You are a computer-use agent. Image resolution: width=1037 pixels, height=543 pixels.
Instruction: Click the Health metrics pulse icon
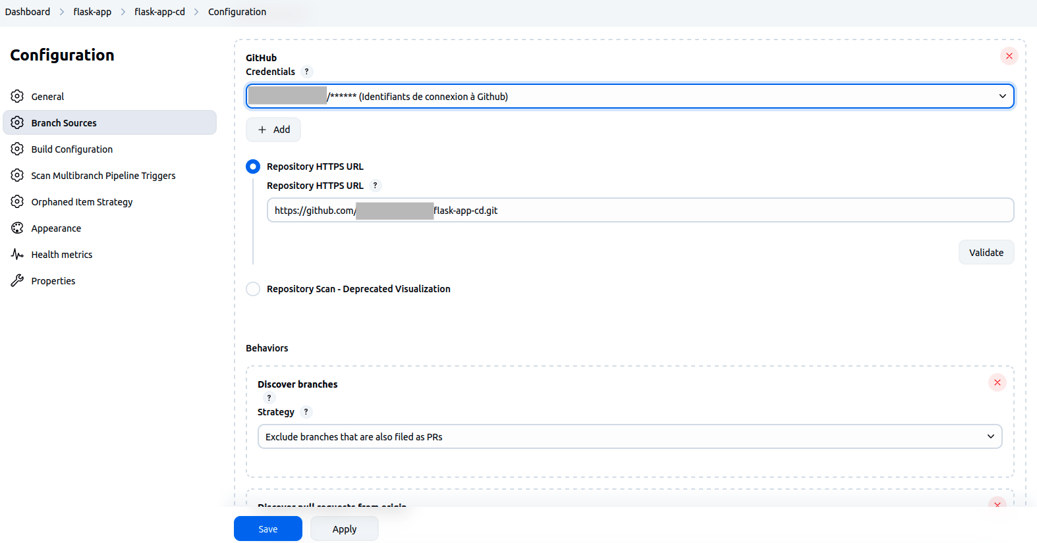[x=17, y=255]
